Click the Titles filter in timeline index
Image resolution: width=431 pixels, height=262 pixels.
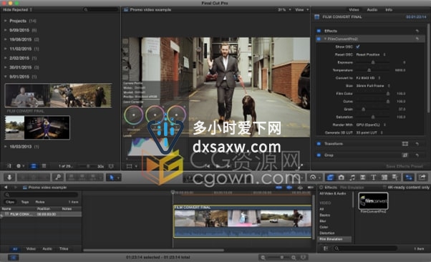point(64,249)
